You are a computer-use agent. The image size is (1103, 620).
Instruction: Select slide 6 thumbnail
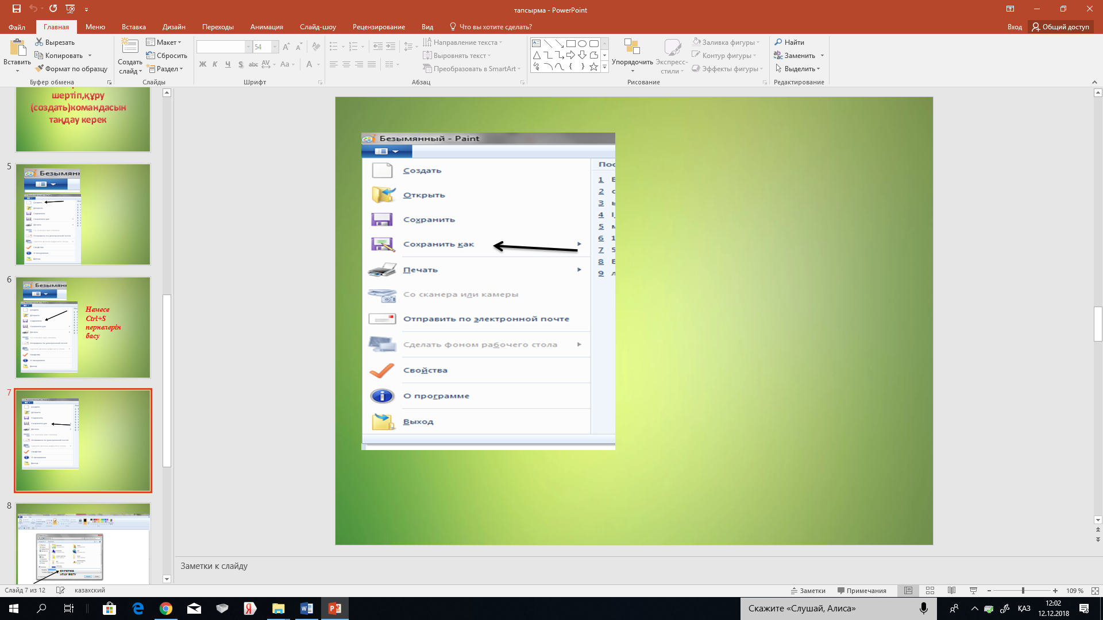(x=83, y=327)
